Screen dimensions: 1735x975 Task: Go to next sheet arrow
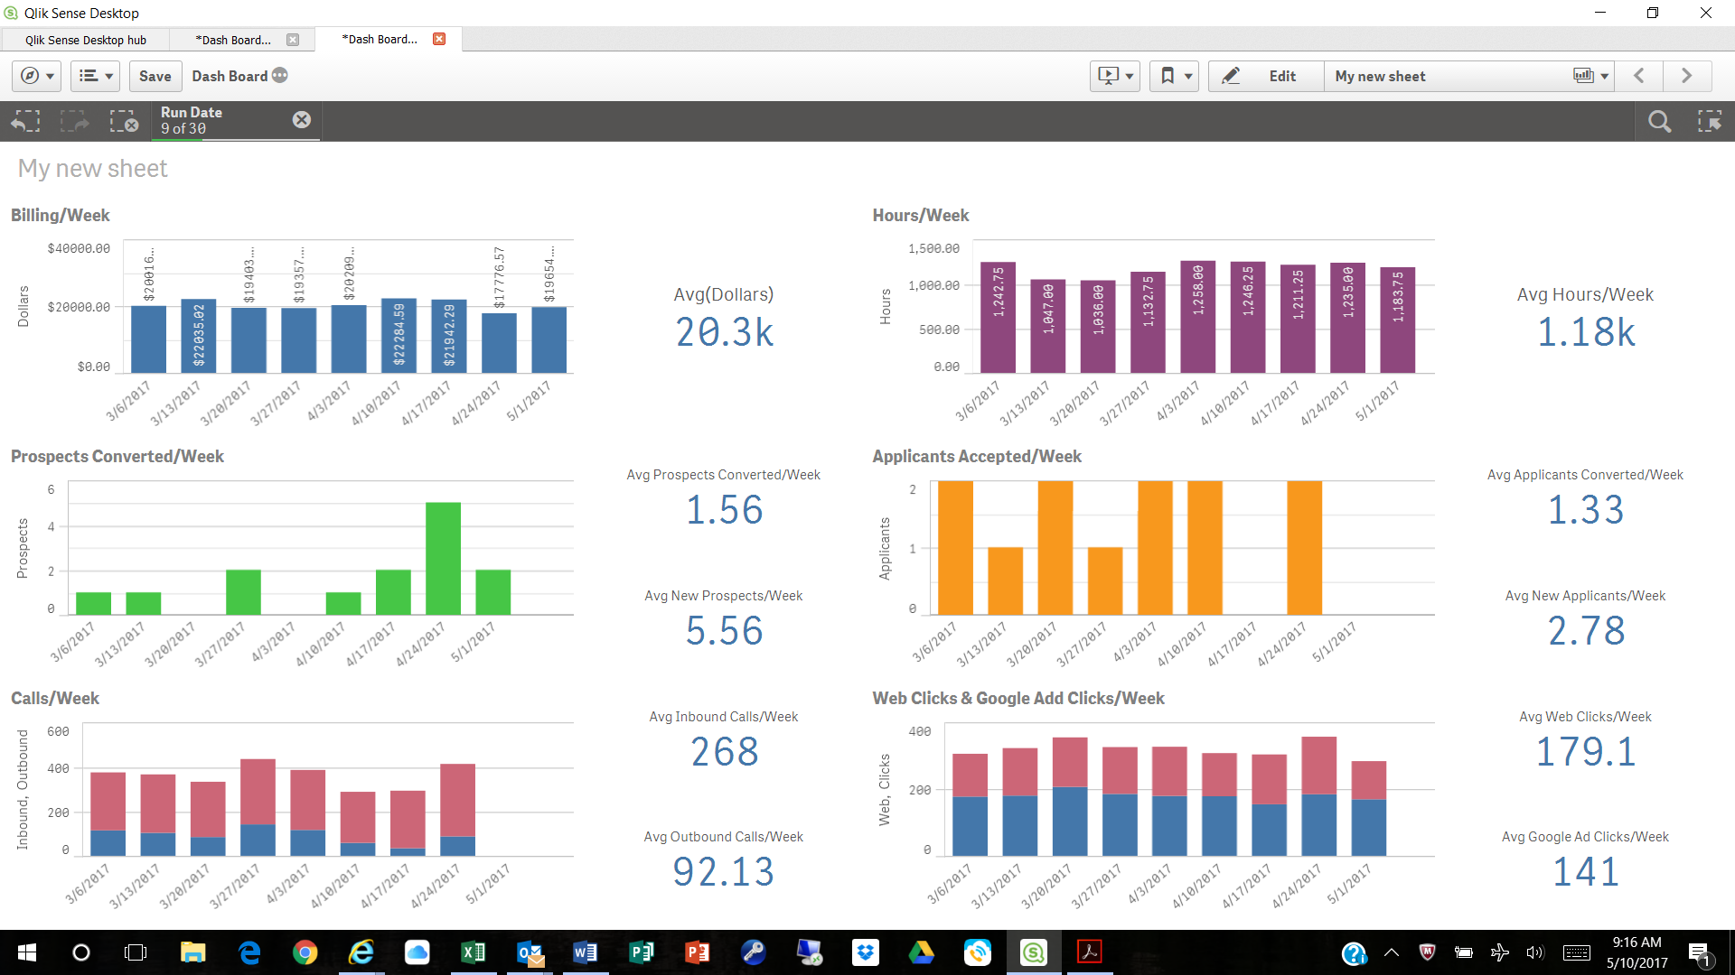tap(1686, 76)
